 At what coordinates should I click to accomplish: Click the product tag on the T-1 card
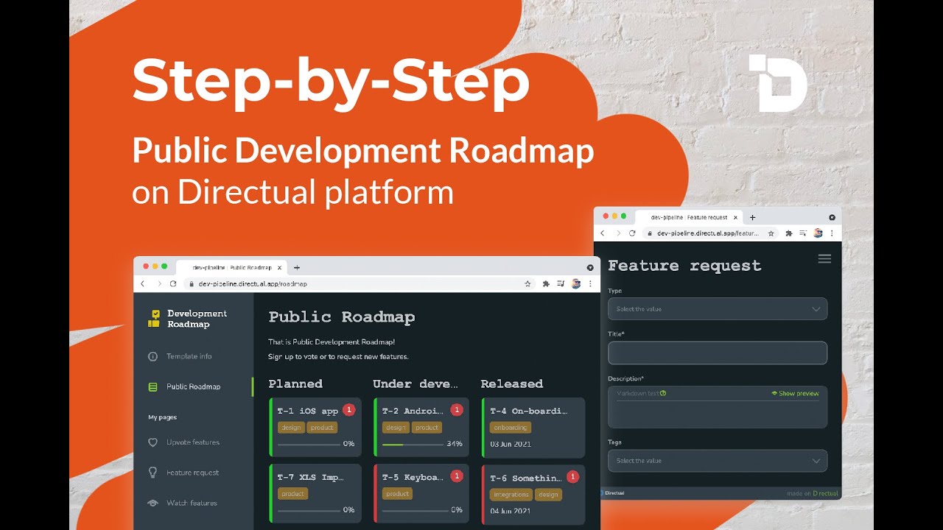pos(322,428)
